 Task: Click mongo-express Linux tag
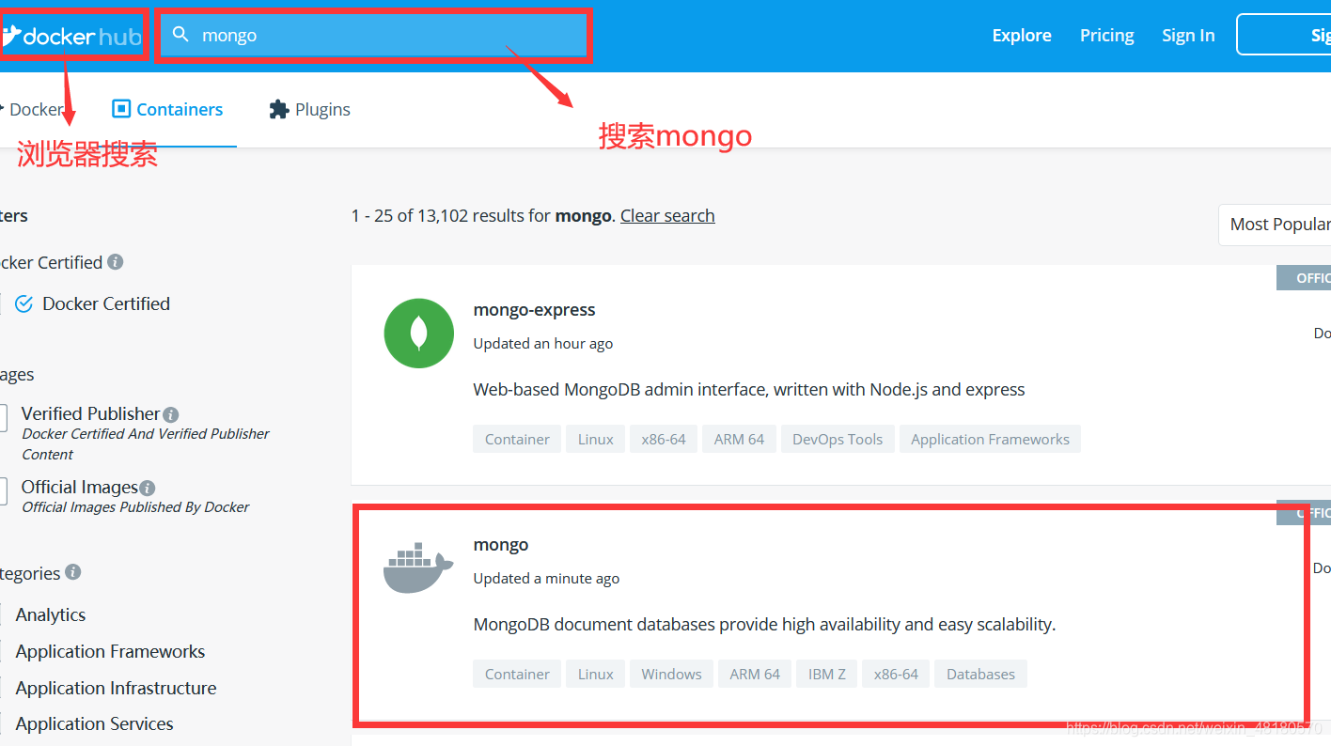click(595, 439)
